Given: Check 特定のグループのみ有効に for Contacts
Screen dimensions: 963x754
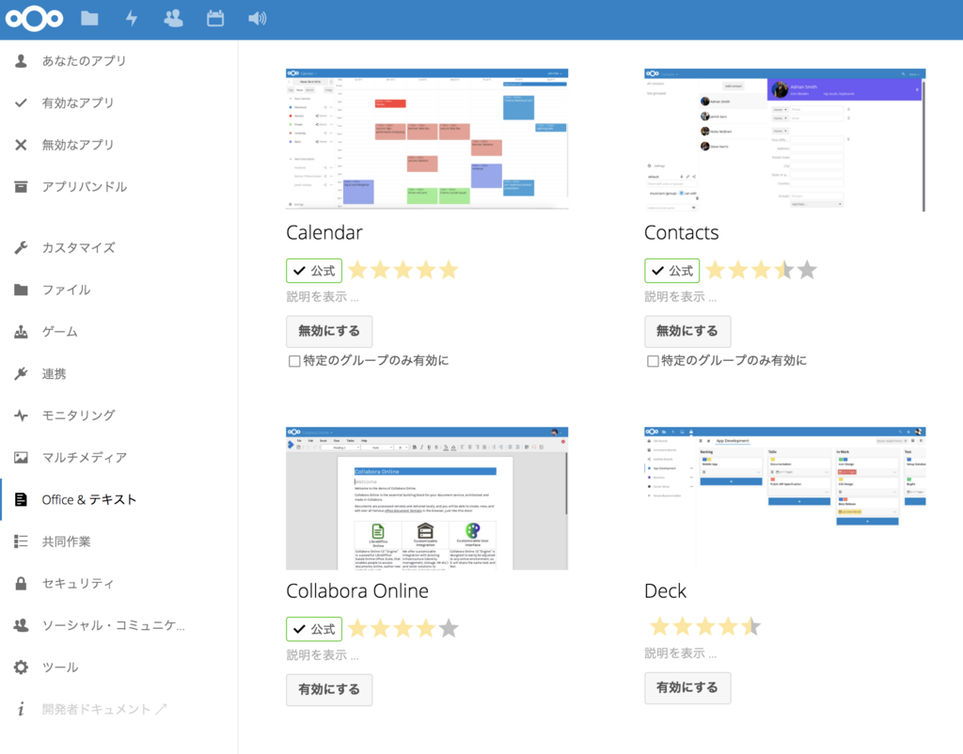Looking at the screenshot, I should click(653, 361).
